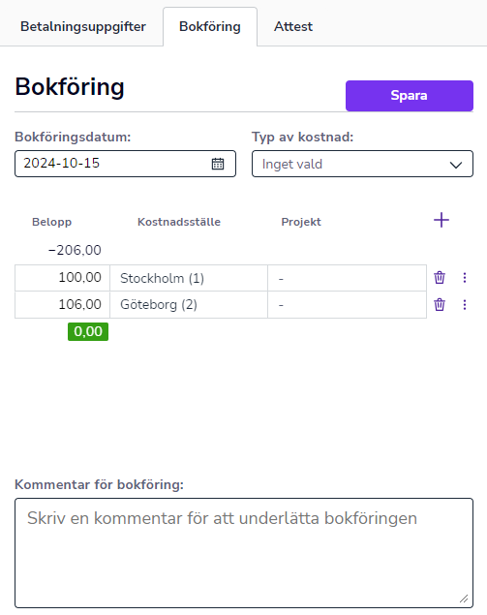This screenshot has width=487, height=615.
Task: Open more options for Göteborg row
Action: coord(465,305)
